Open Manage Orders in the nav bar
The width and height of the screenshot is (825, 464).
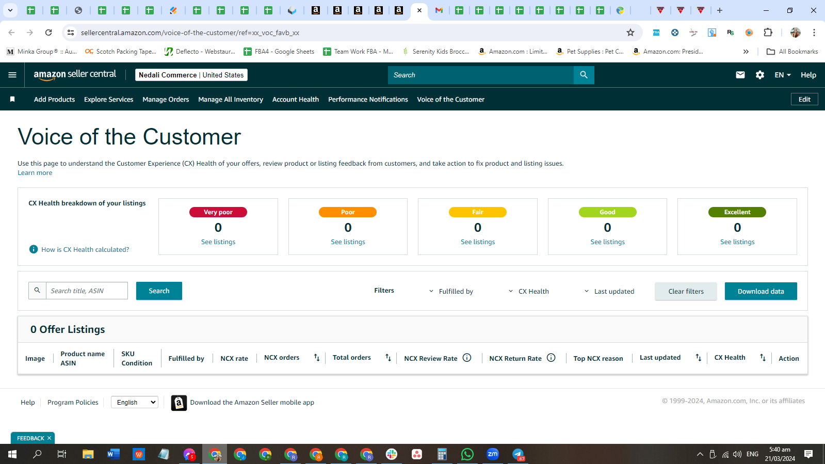click(x=166, y=99)
